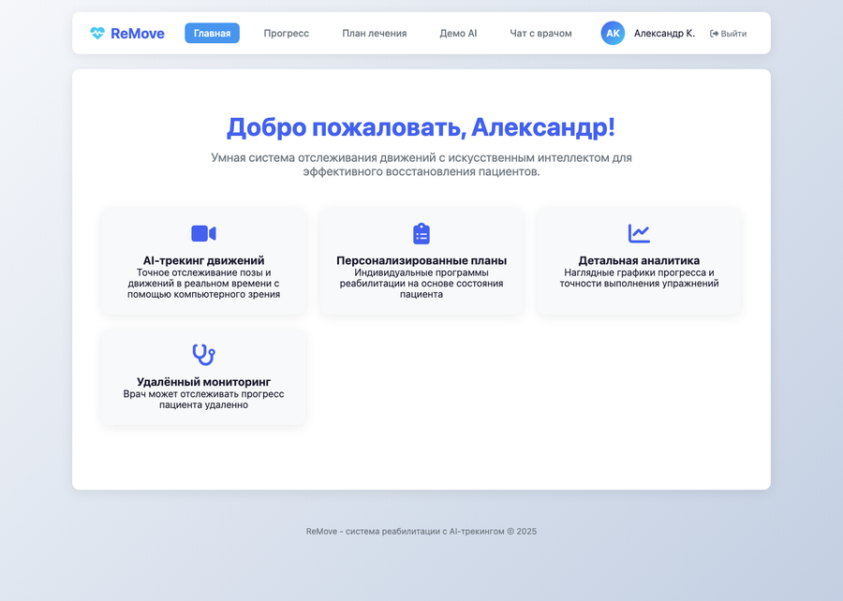Go to the Демо AI tab
This screenshot has width=843, height=601.
click(458, 34)
